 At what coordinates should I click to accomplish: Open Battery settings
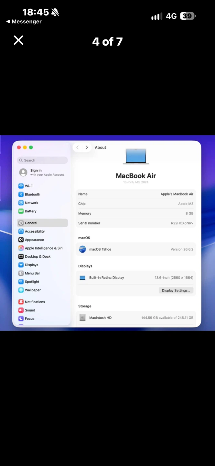click(x=42, y=211)
